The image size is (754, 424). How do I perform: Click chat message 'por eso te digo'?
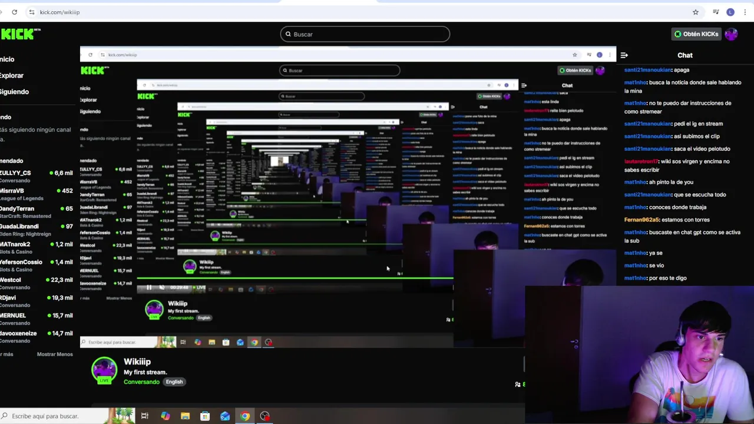(668, 278)
